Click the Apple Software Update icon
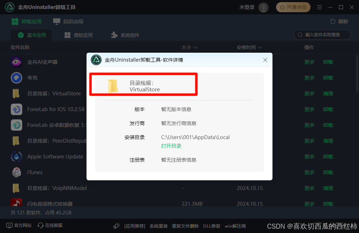This screenshot has width=359, height=233. pos(17,157)
